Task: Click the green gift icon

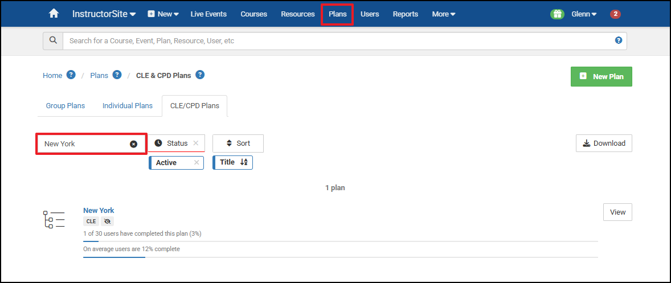Action: click(557, 14)
